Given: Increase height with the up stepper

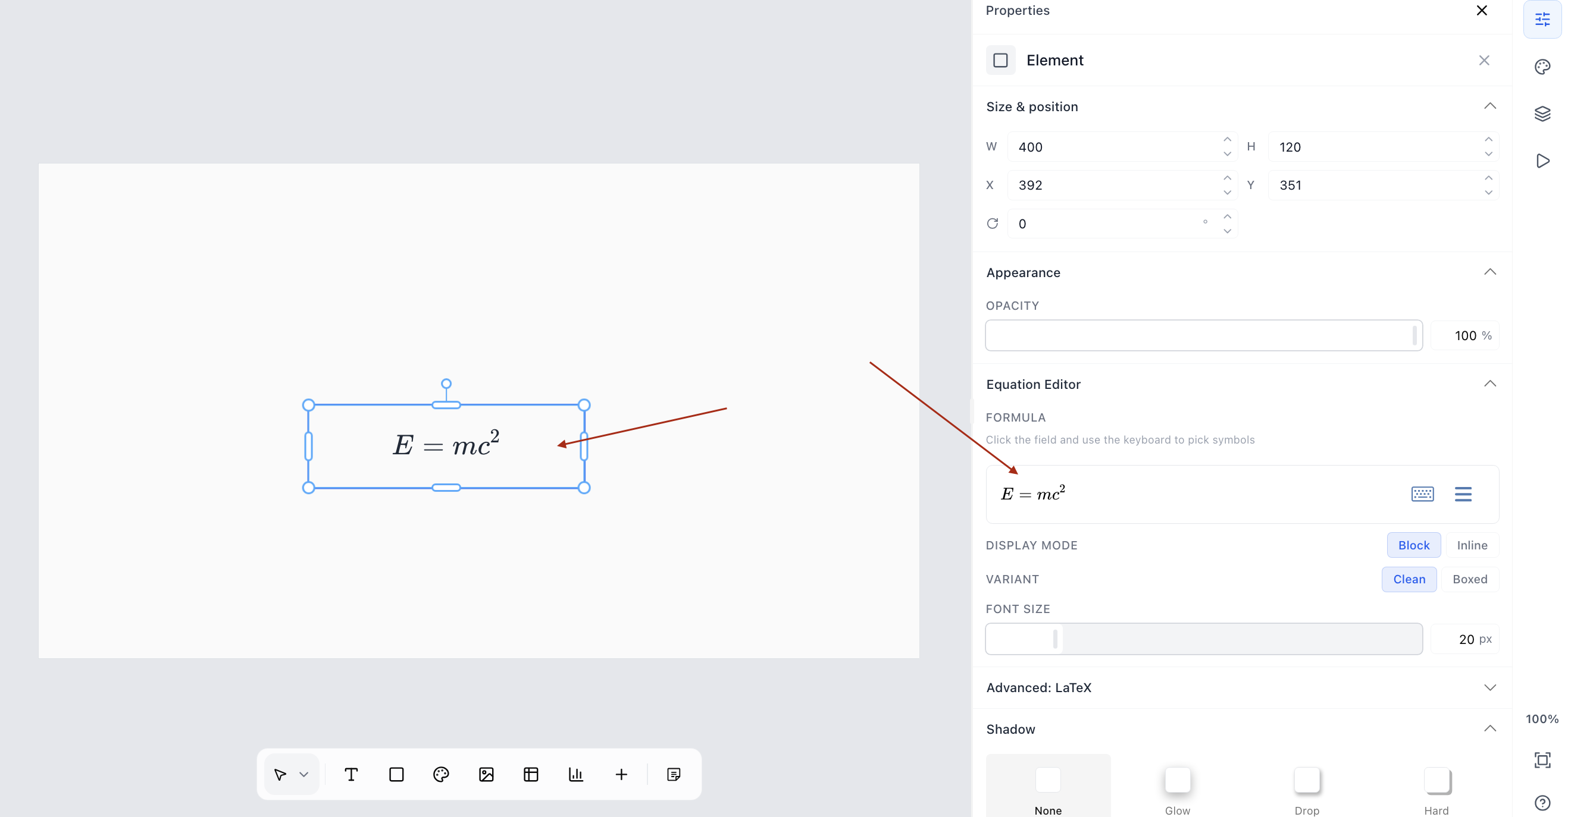Looking at the screenshot, I should 1489,140.
